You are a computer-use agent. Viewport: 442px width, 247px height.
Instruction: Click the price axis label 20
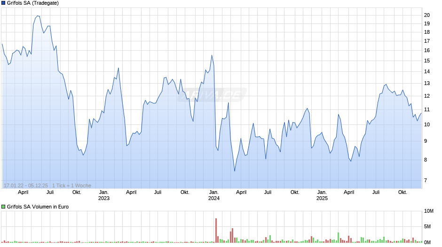tap(427, 15)
